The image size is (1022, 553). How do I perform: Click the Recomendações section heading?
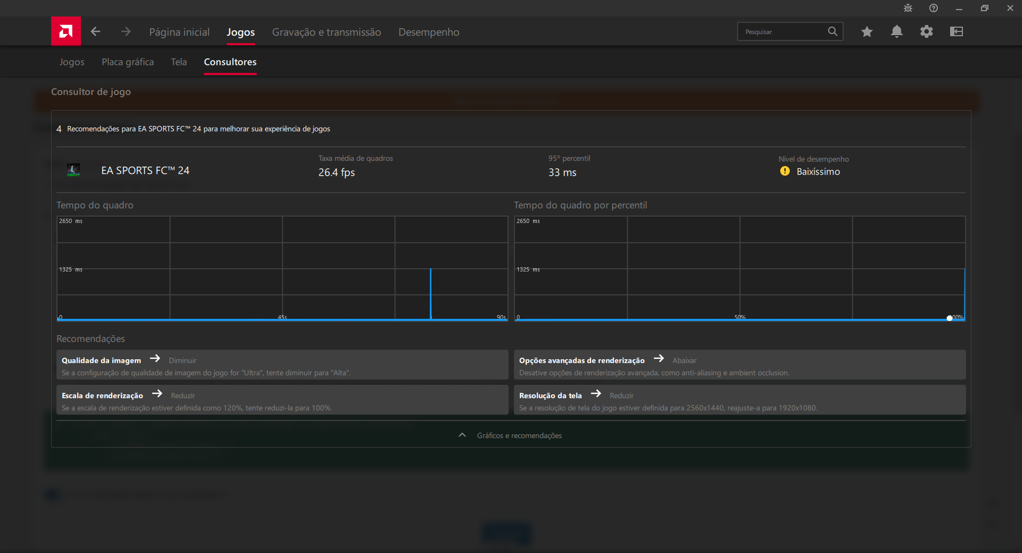(x=91, y=339)
